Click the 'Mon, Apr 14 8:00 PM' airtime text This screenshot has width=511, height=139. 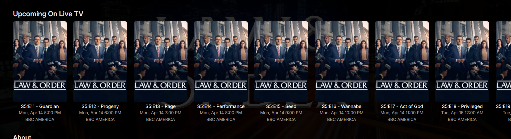click(x=221, y=113)
